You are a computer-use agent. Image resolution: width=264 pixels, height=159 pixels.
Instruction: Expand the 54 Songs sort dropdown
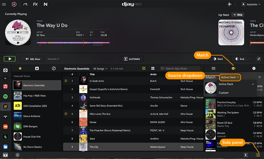[100, 69]
